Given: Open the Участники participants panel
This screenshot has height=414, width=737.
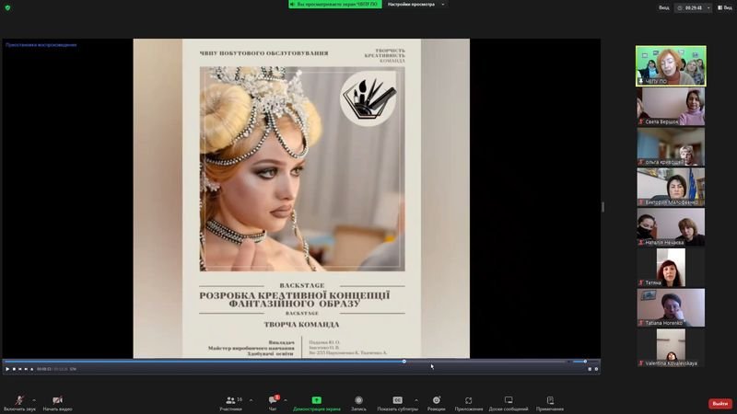Looking at the screenshot, I should pos(229,401).
